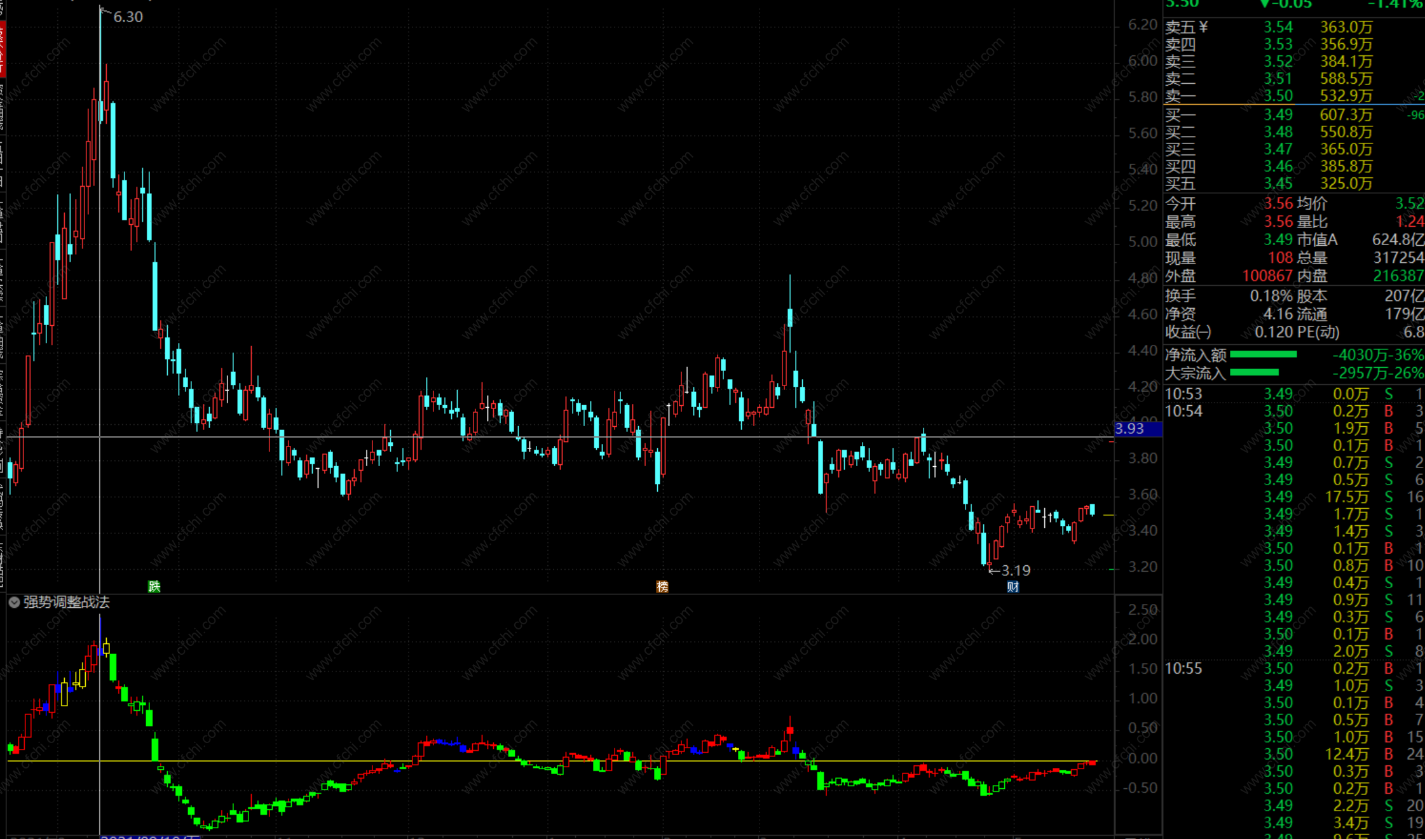Viewport: 1425px width, 839px height.
Task: Click the 3.19 low price arrow label
Action: click(1014, 570)
